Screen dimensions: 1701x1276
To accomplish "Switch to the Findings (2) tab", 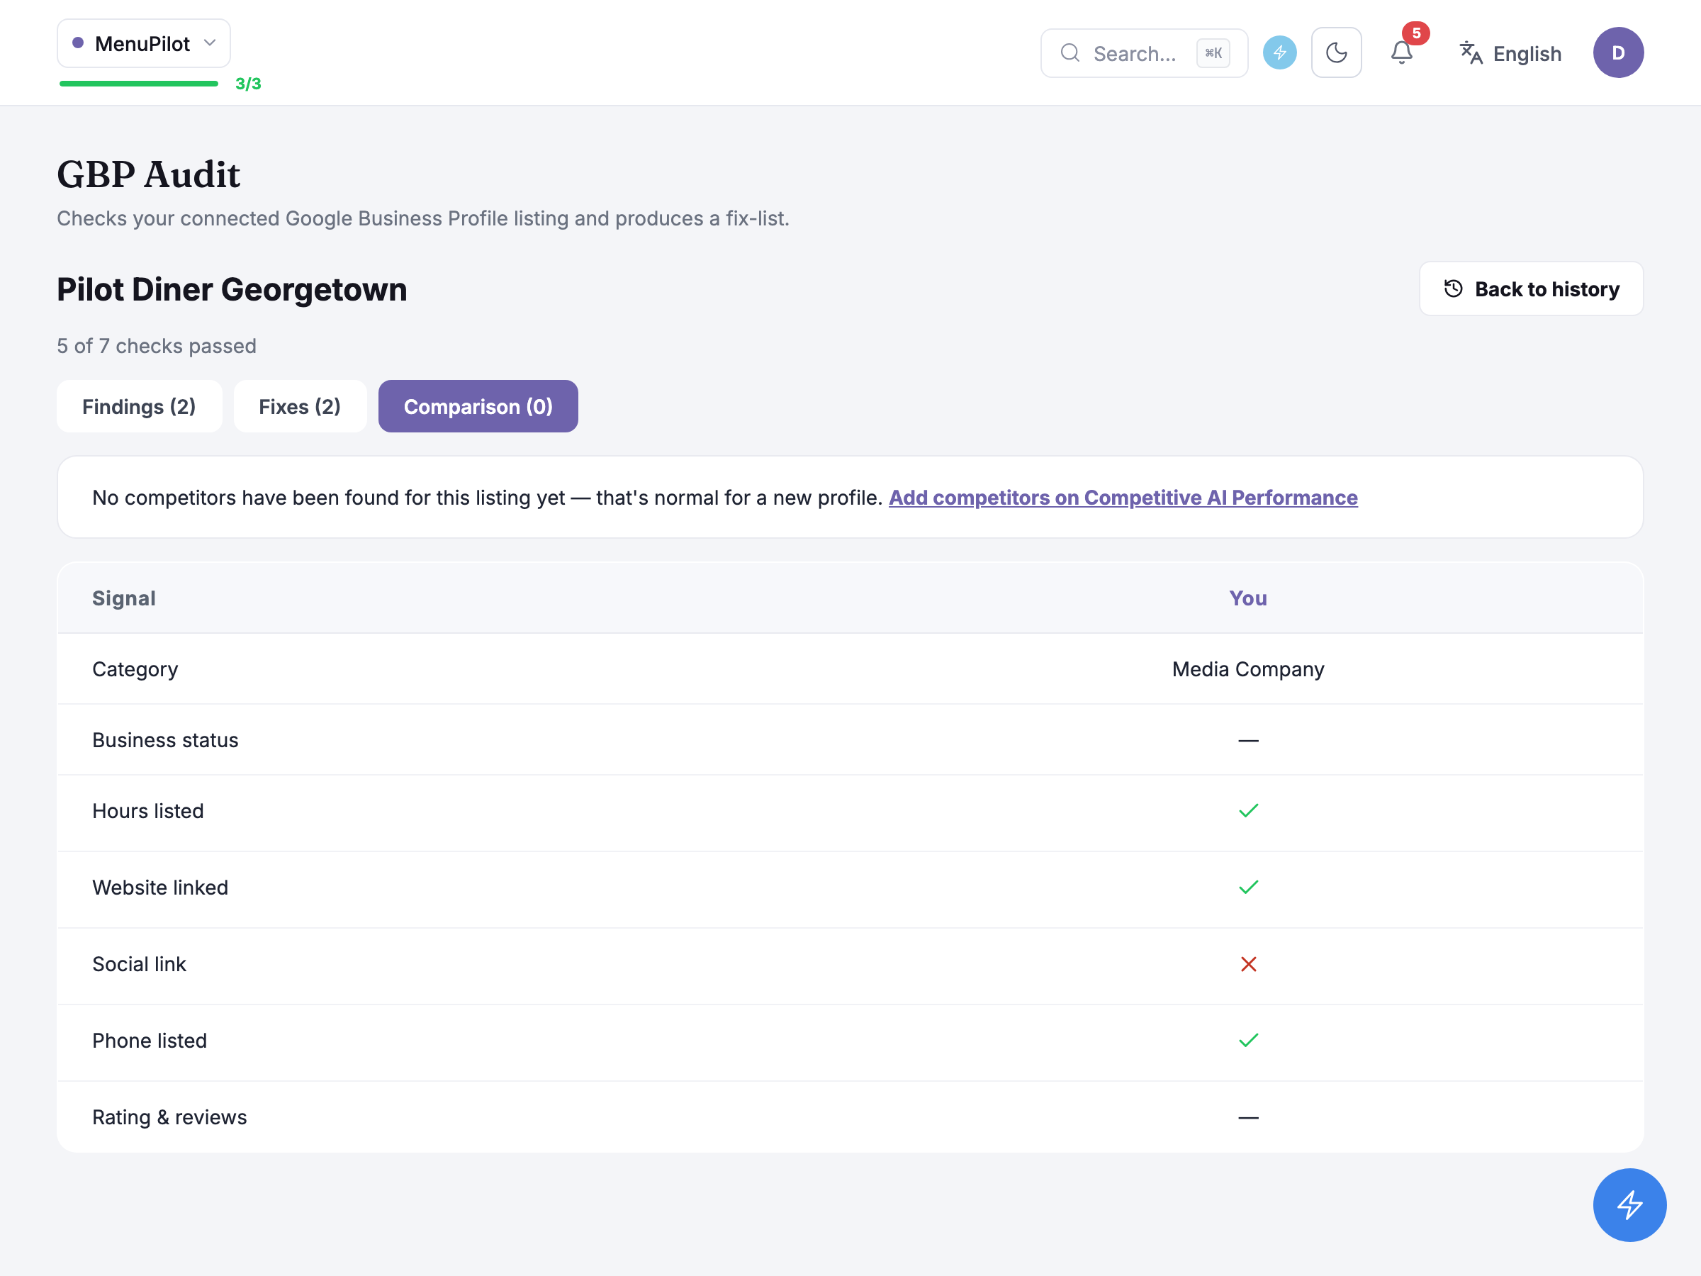I will click(x=139, y=406).
